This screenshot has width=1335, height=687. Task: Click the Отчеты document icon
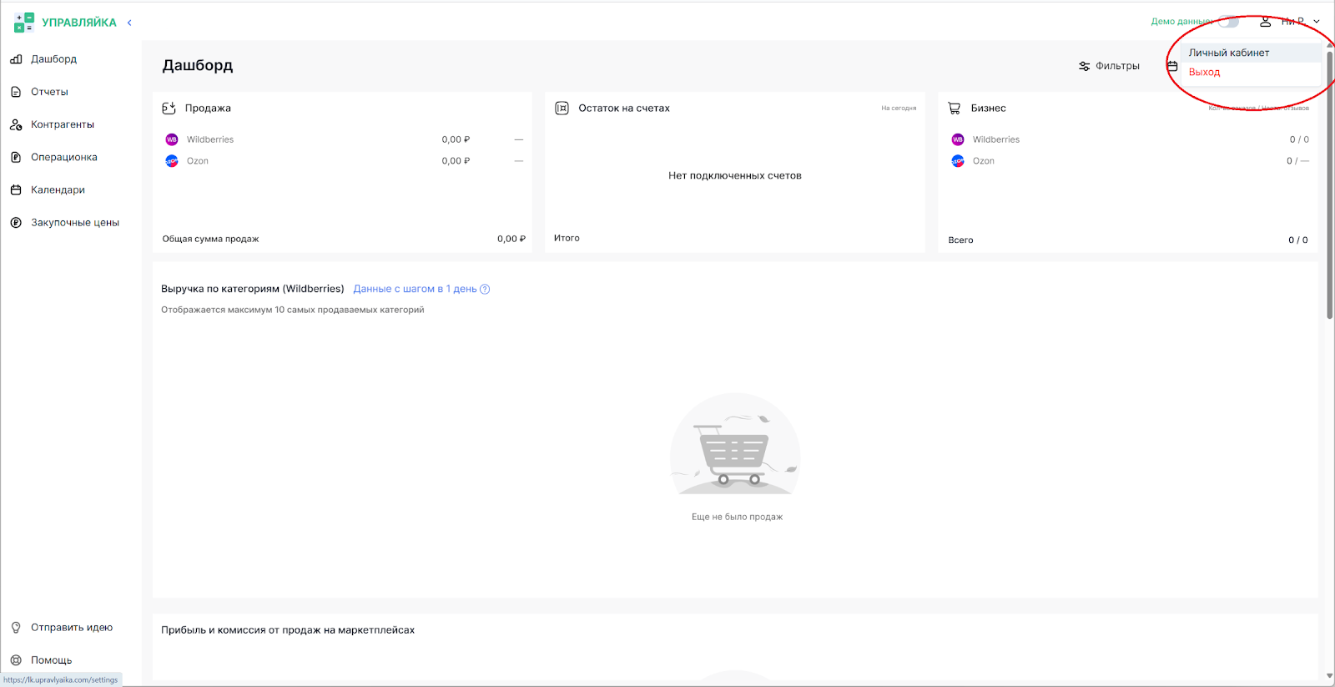click(16, 92)
